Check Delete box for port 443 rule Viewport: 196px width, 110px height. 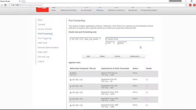[x=147, y=86]
